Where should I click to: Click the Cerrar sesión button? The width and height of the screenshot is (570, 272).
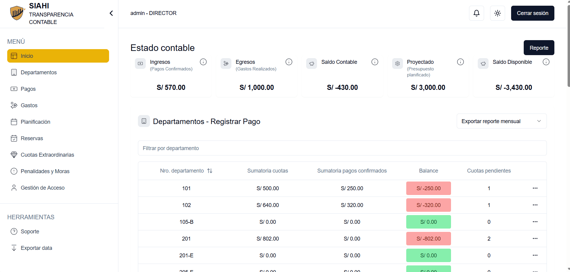532,13
